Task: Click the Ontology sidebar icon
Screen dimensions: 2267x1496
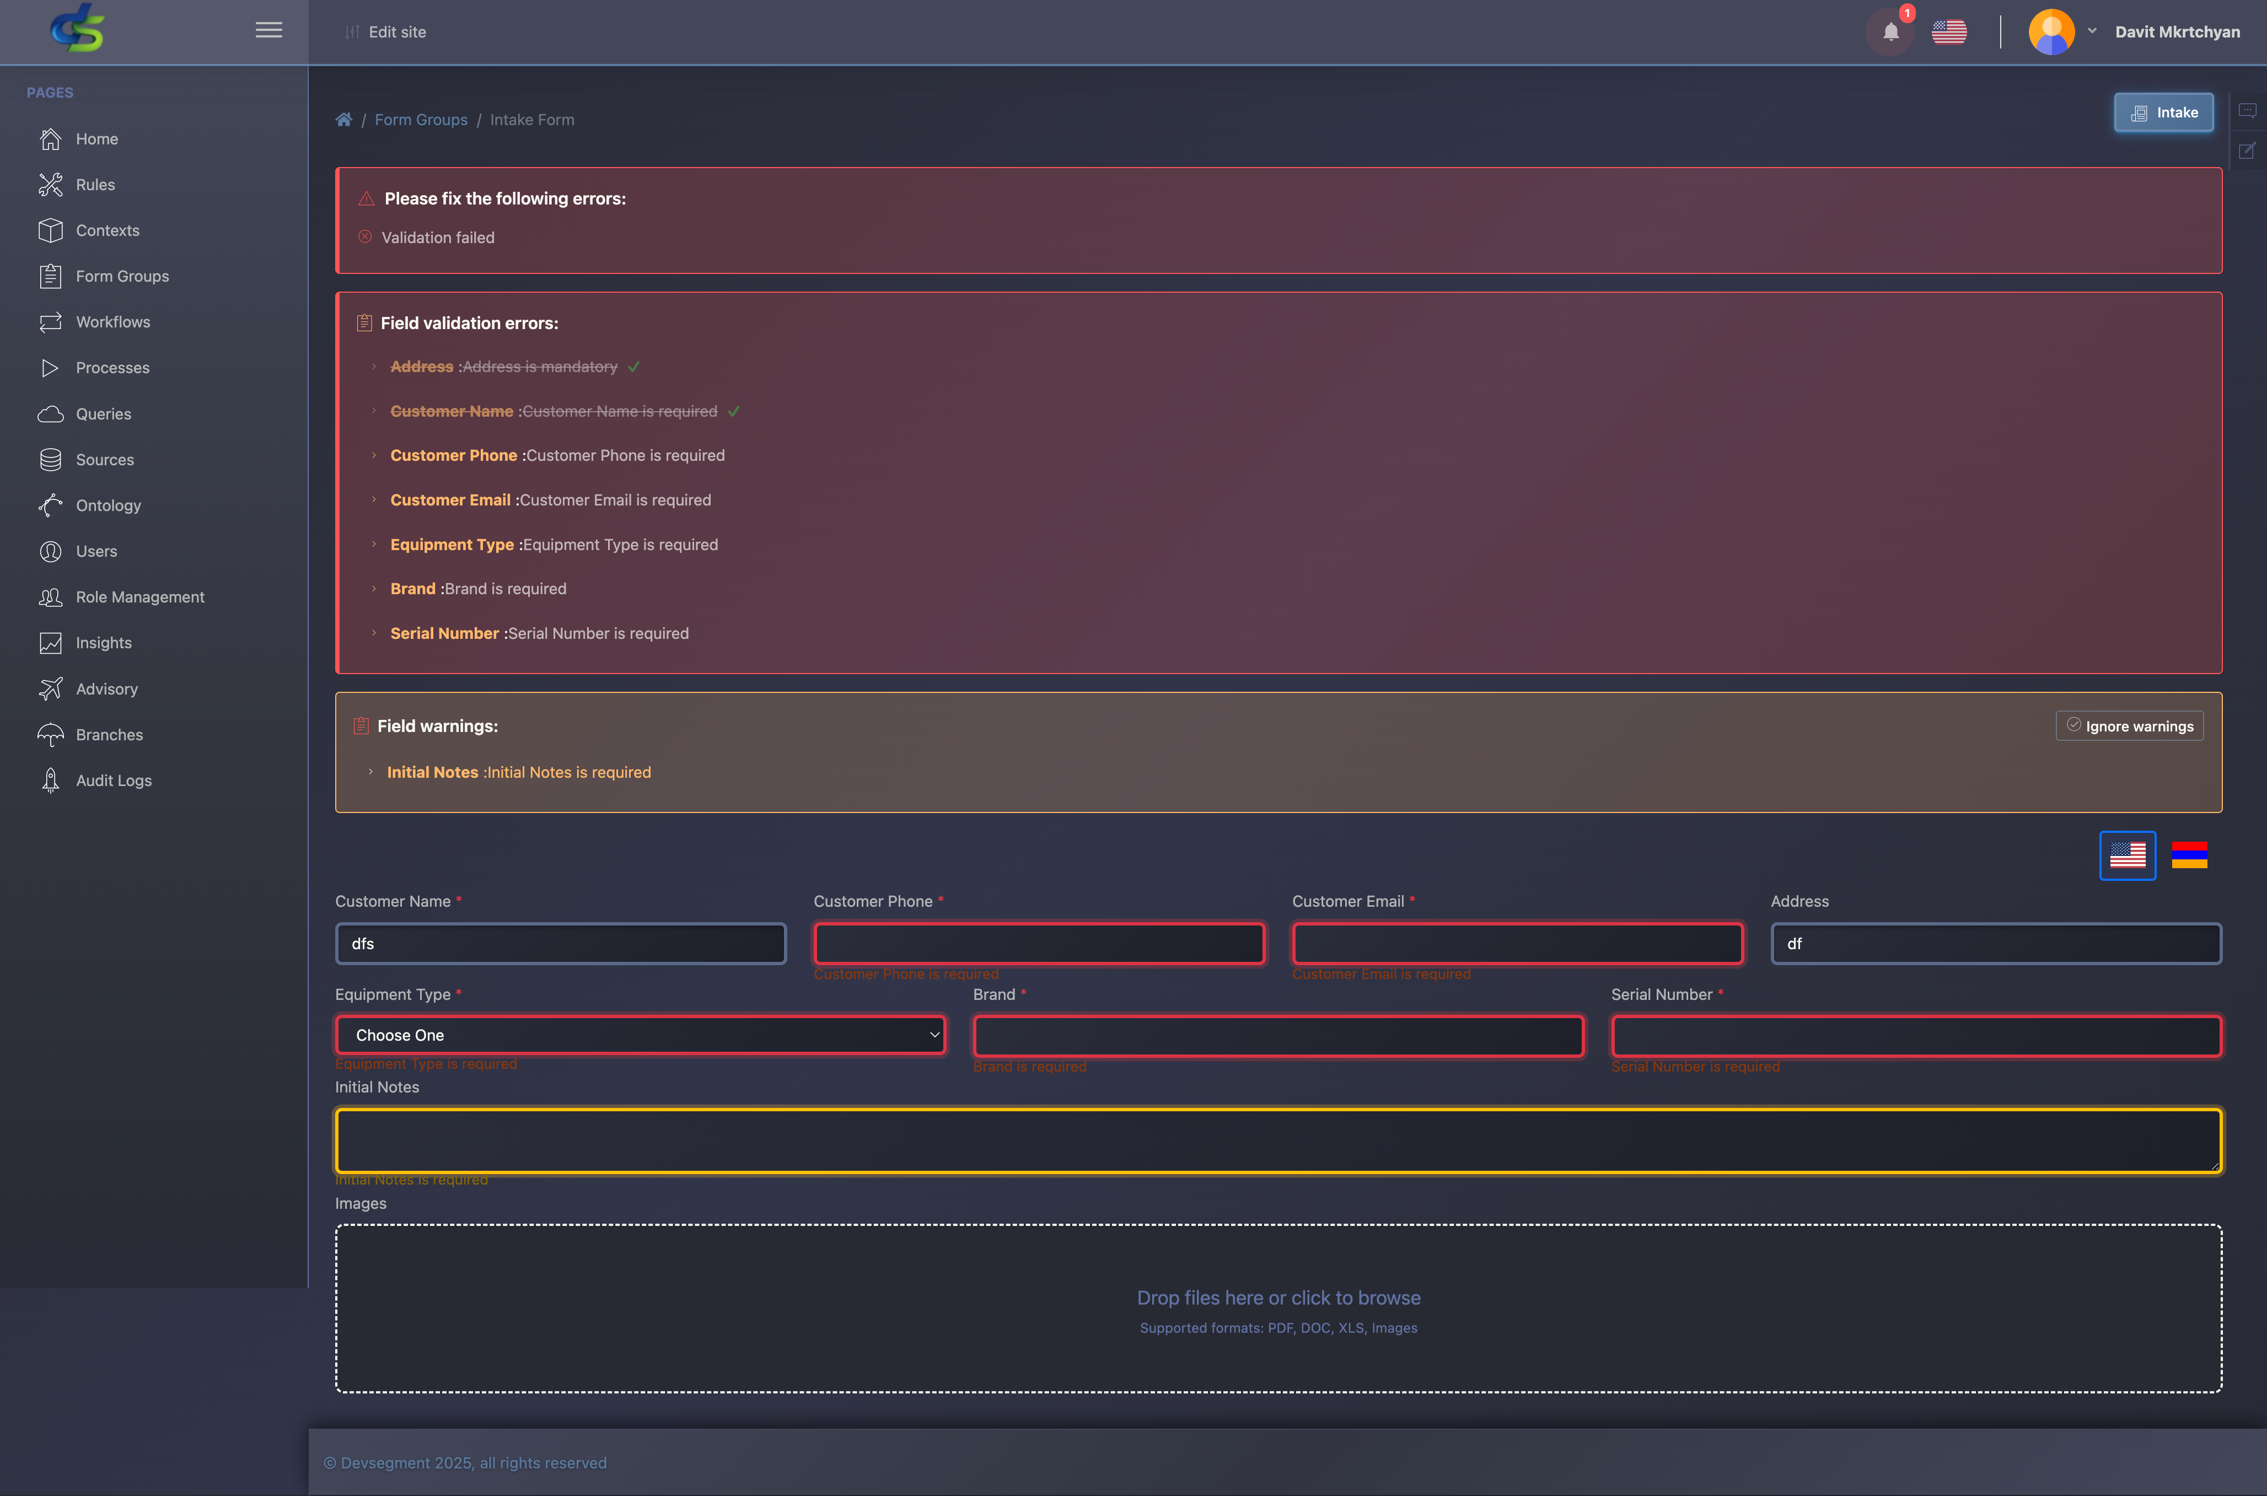Action: tap(51, 505)
